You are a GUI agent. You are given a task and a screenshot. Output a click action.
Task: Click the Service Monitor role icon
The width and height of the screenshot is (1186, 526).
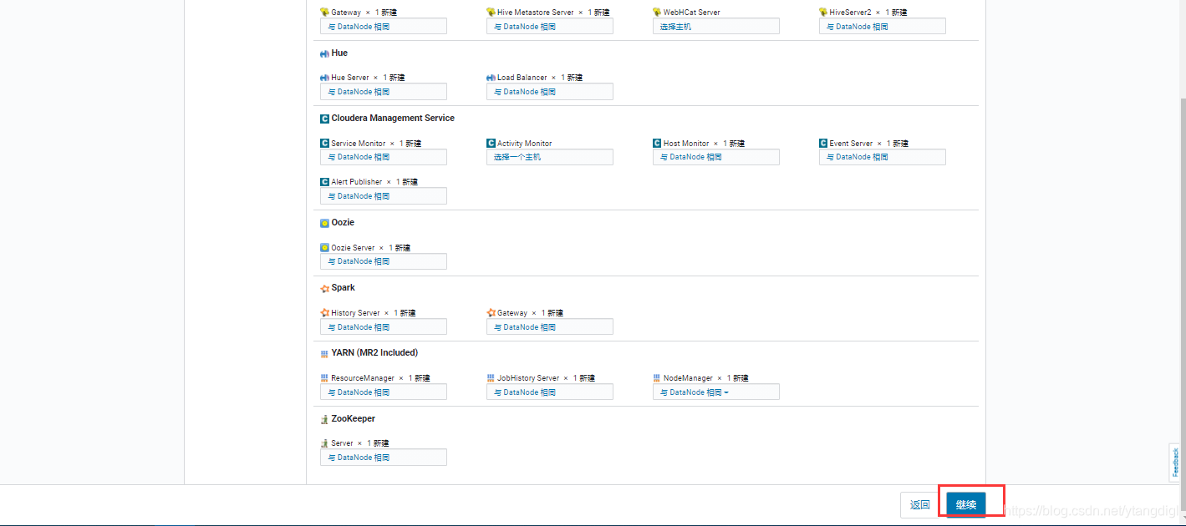(324, 144)
